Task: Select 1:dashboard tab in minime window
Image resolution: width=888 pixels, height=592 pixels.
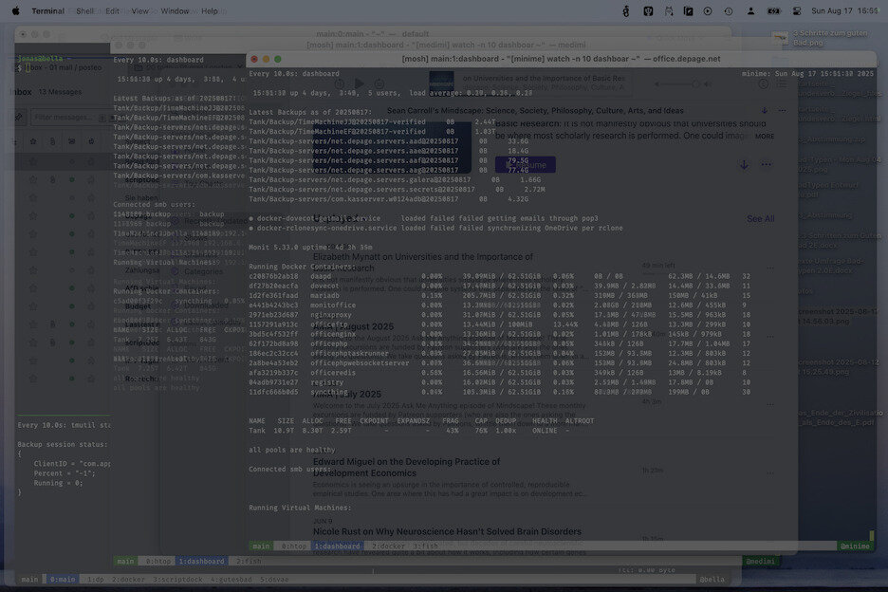Action: pos(338,546)
